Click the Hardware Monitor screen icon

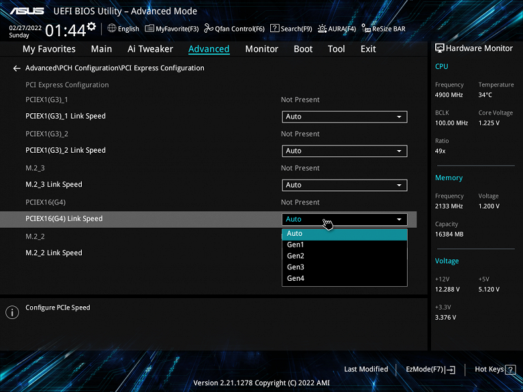pos(439,48)
